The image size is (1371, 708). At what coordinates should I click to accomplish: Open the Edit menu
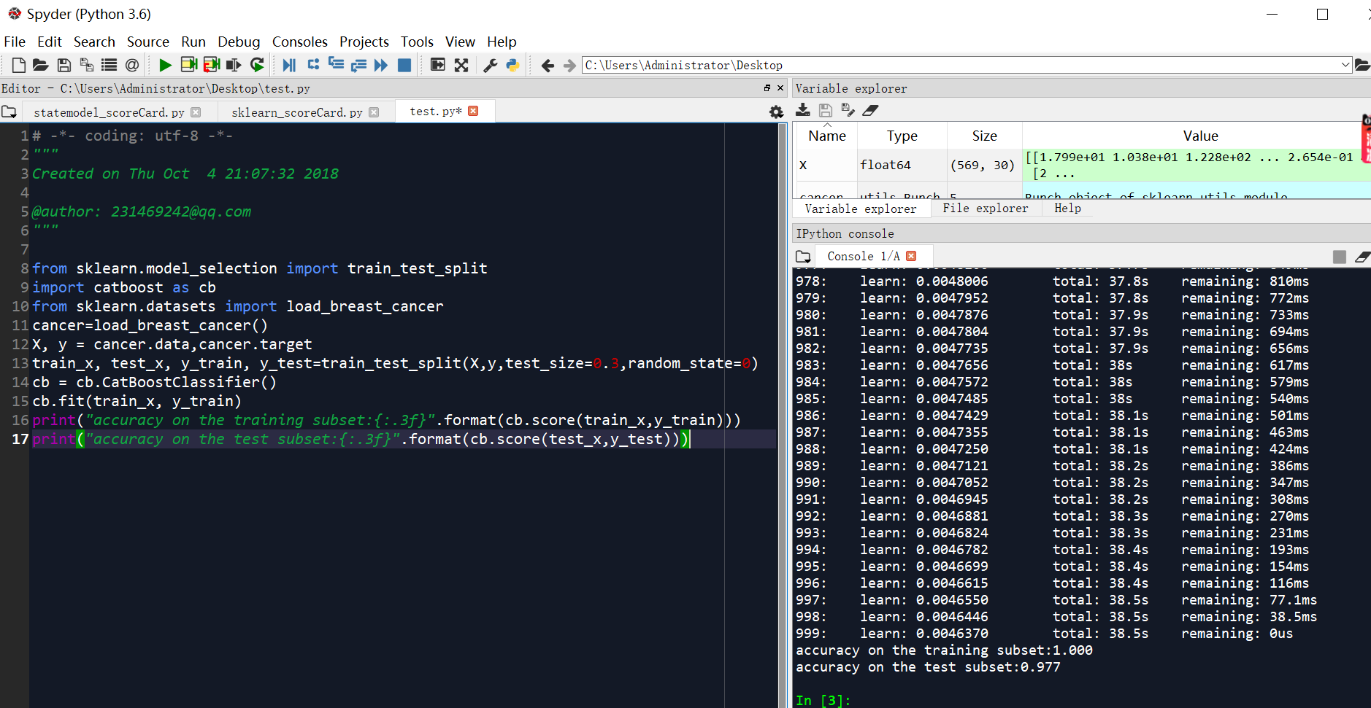pos(50,42)
